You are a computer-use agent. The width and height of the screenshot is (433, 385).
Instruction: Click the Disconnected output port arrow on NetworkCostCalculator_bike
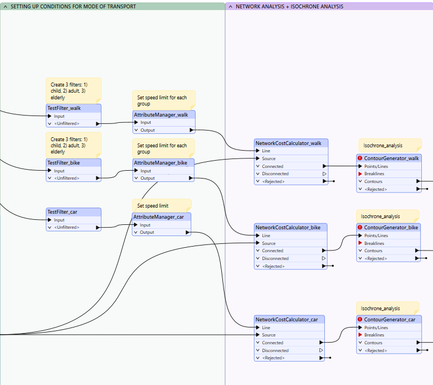coord(324,258)
